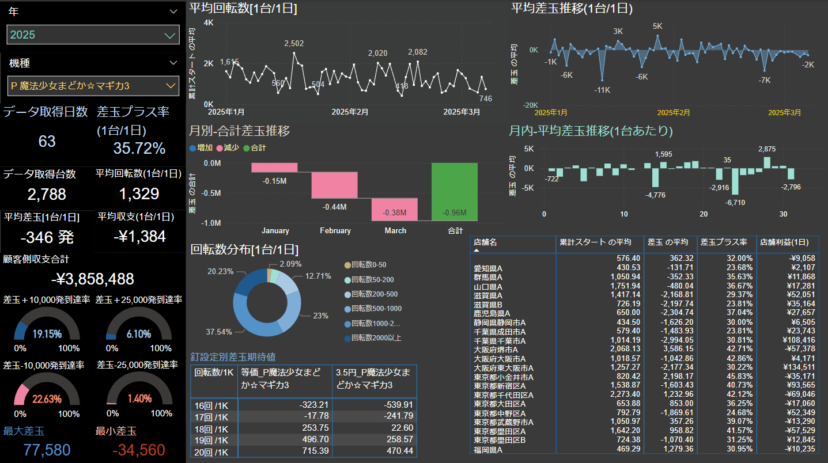Screen dimensions: 828x463
Task: Click the green 合計 legend marker
Action: 247,148
